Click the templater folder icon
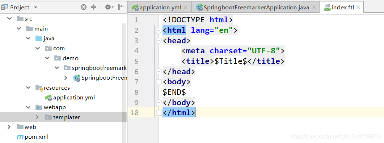This screenshot has width=384, height=143. tap(48, 117)
